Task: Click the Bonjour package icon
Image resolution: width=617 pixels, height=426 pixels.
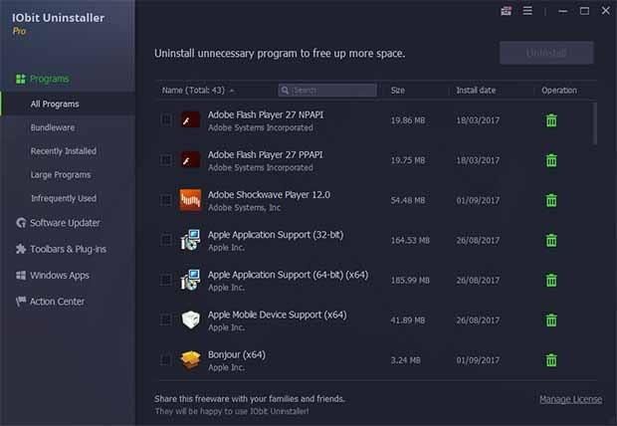Action: tap(190, 360)
